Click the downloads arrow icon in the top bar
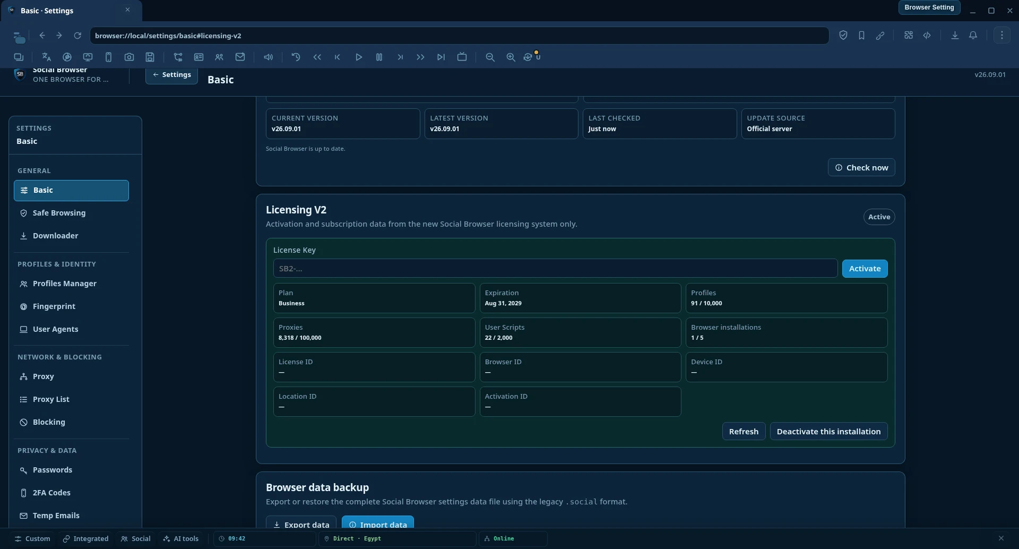This screenshot has height=549, width=1019. [955, 35]
